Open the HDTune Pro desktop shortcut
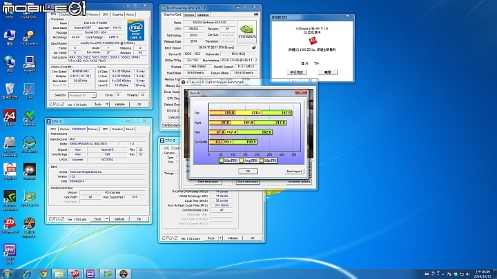The width and height of the screenshot is (497, 279). click(29, 36)
